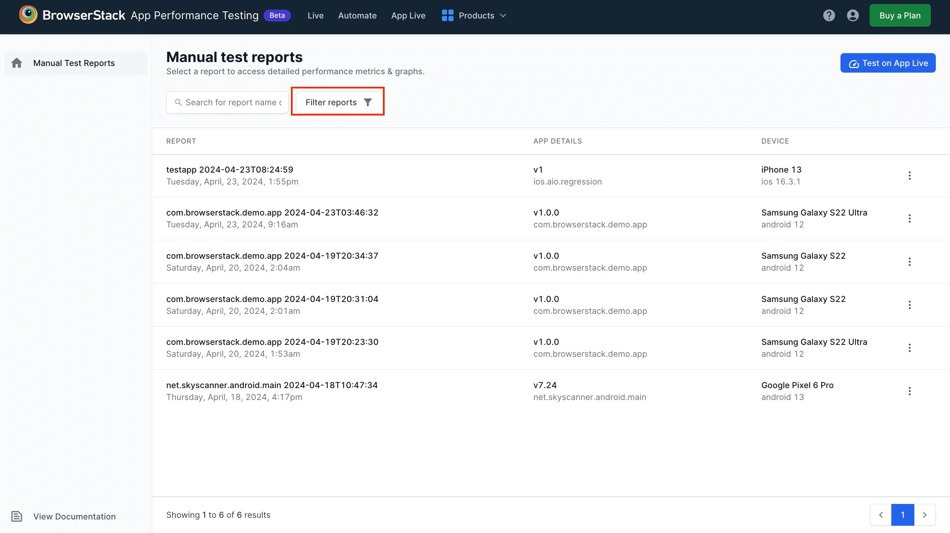This screenshot has width=950, height=533.
Task: Open the user account profile icon
Action: click(852, 16)
